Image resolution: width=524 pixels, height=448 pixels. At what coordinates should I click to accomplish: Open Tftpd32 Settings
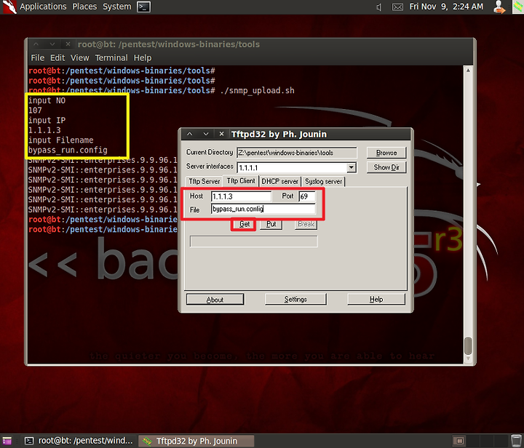295,299
